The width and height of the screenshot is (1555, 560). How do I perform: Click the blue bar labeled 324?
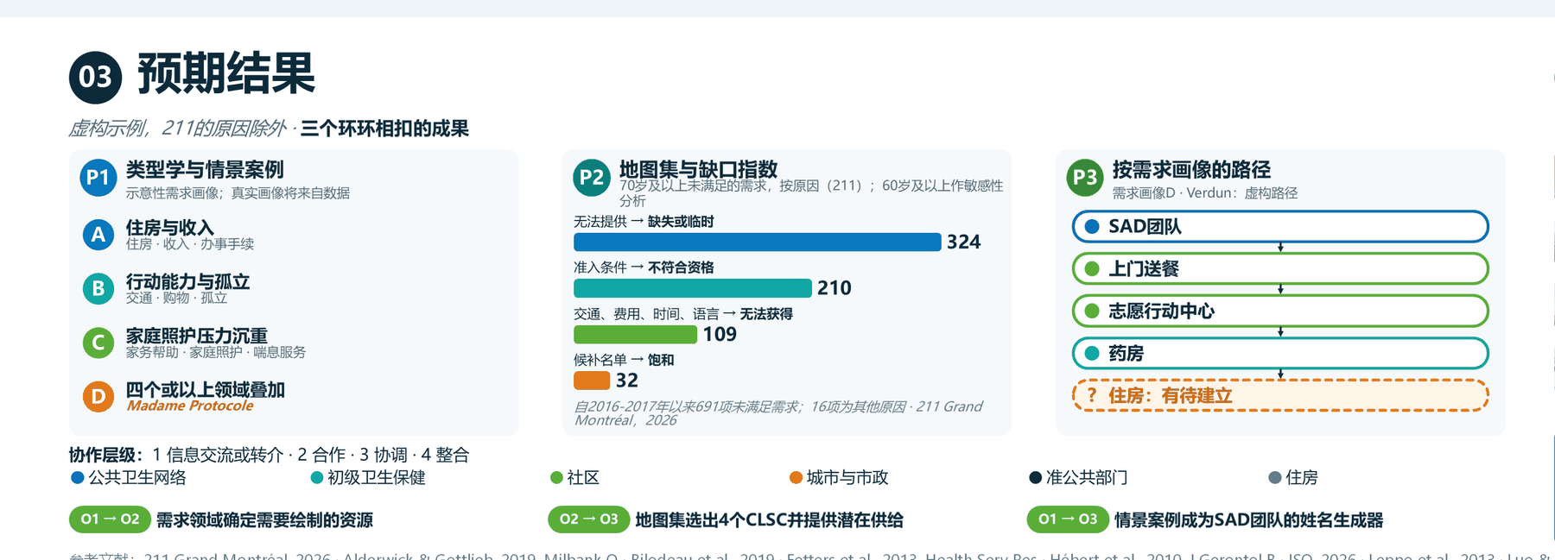coord(758,242)
